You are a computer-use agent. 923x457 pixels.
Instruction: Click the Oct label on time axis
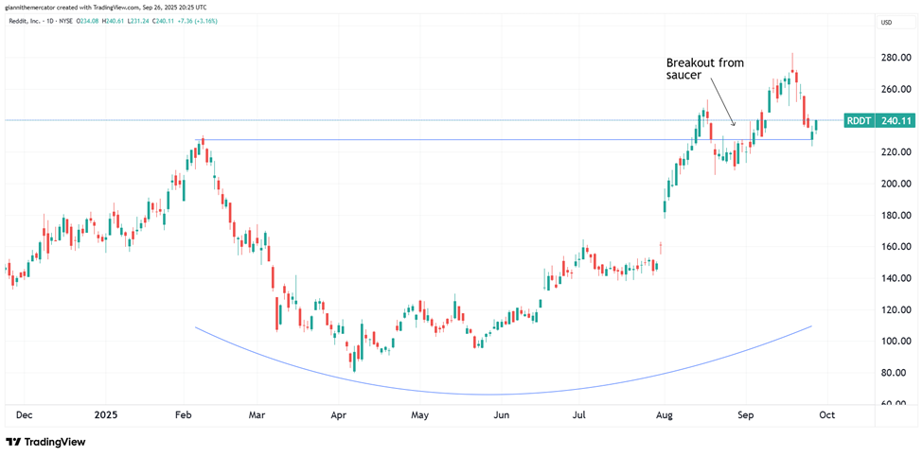click(x=824, y=415)
